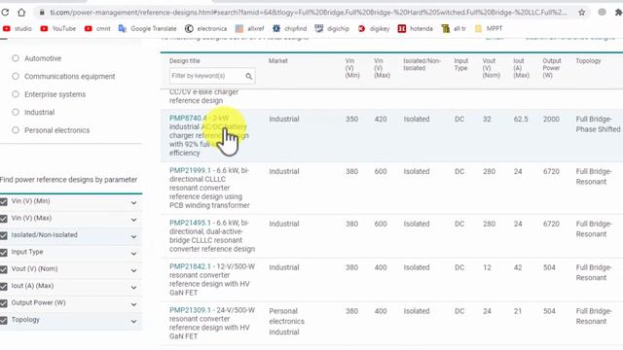Viewport: 623px width, 350px height.
Task: Sort by the Market column header
Action: (278, 61)
